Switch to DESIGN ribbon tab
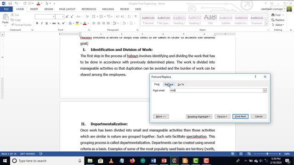The image size is (294, 165). pyautogui.click(x=49, y=9)
